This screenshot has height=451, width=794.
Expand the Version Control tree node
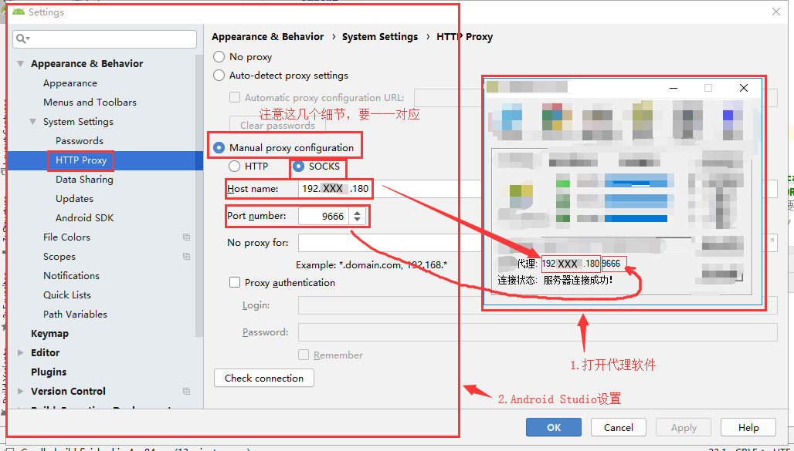(x=21, y=391)
